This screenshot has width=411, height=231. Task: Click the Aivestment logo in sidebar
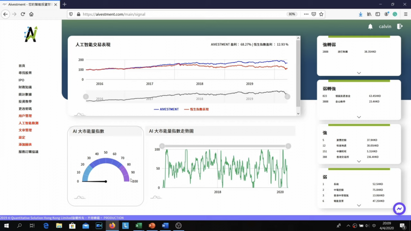pos(31,34)
